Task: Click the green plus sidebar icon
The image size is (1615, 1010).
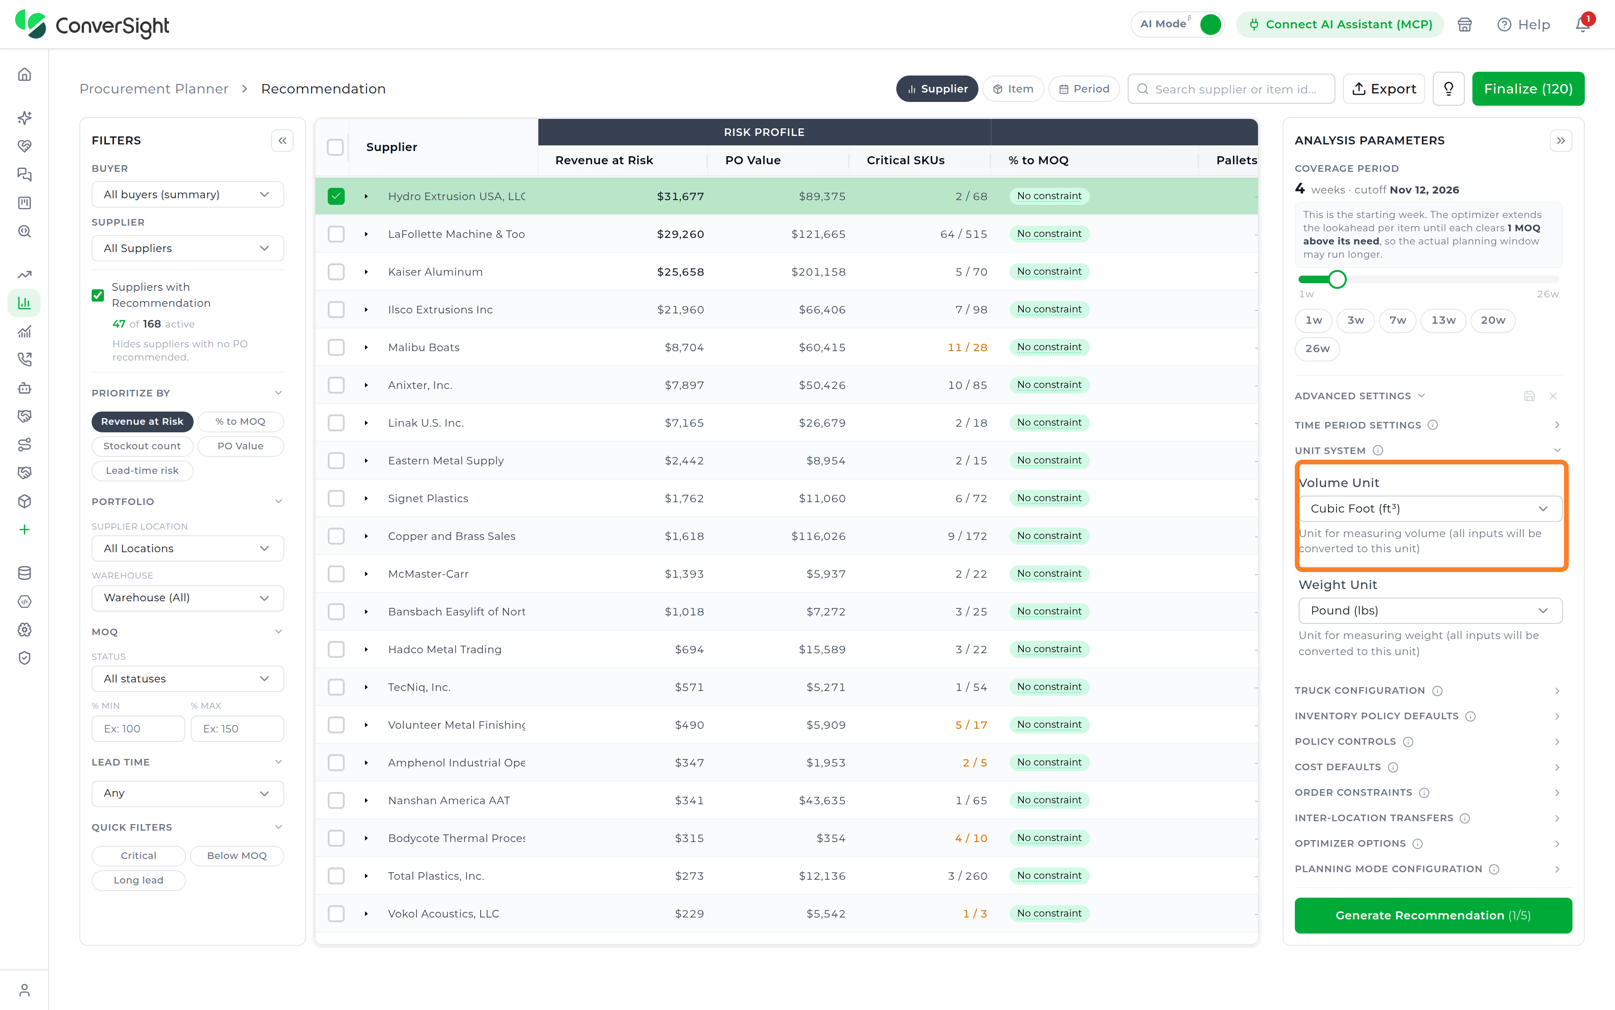Action: (25, 530)
